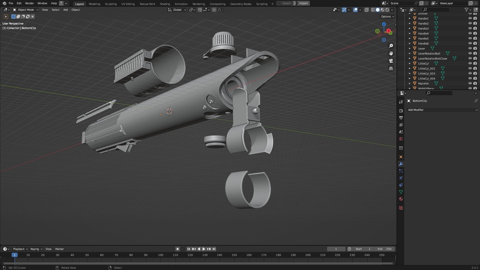Jump to the timeline end frame
Screen dimensions: 480x270
click(214, 249)
